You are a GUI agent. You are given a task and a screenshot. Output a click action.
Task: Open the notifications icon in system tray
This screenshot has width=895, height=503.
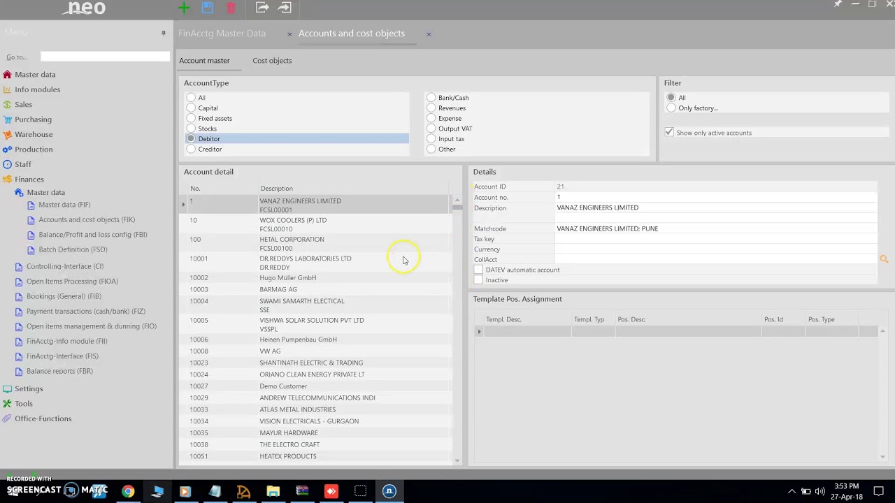[879, 491]
